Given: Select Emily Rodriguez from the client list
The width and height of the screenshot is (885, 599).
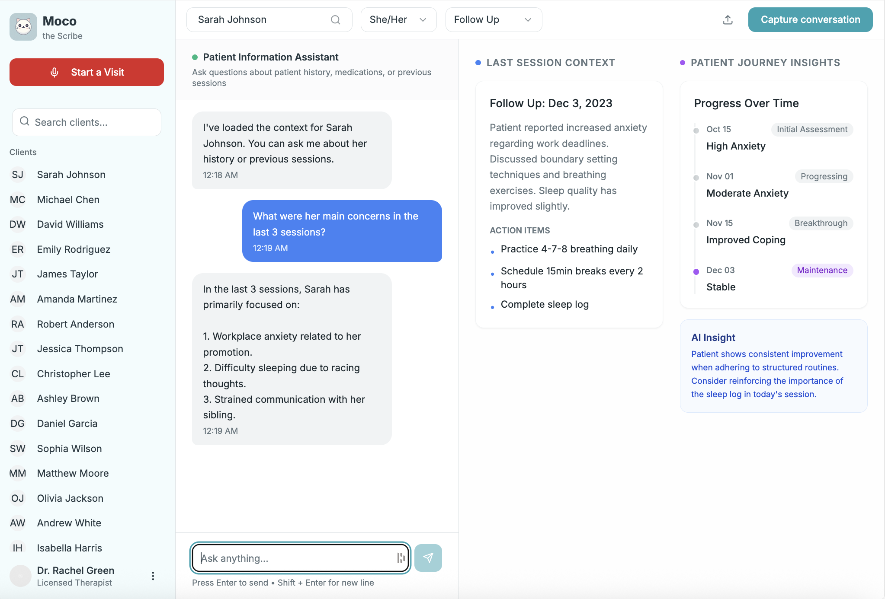Looking at the screenshot, I should point(74,249).
